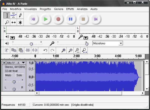Select the Selection (I-beam) tool
This screenshot has height=110, width=150.
click(7, 16)
